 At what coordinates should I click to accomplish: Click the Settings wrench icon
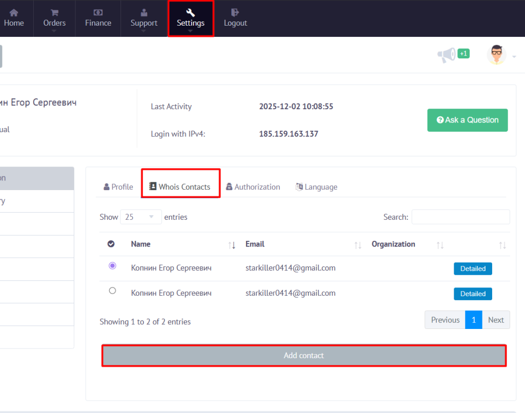190,12
